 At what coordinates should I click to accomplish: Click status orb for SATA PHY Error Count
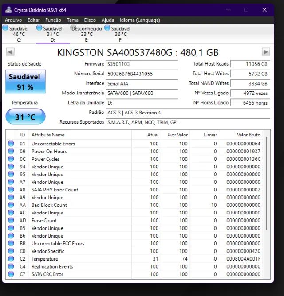(x=11, y=190)
